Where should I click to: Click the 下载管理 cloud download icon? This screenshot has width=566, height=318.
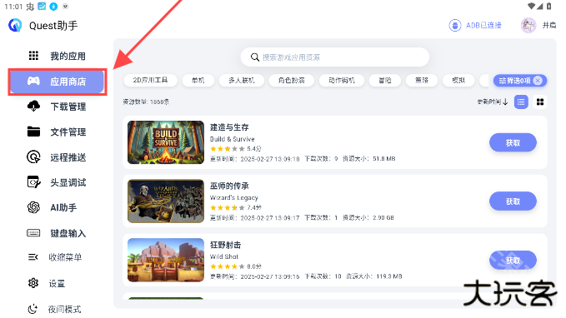(x=33, y=106)
